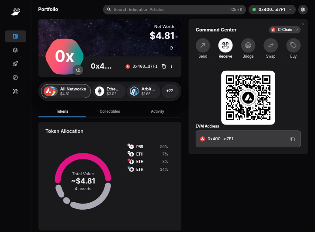
Task: Click the Swap arrows icon
Action: point(270,45)
